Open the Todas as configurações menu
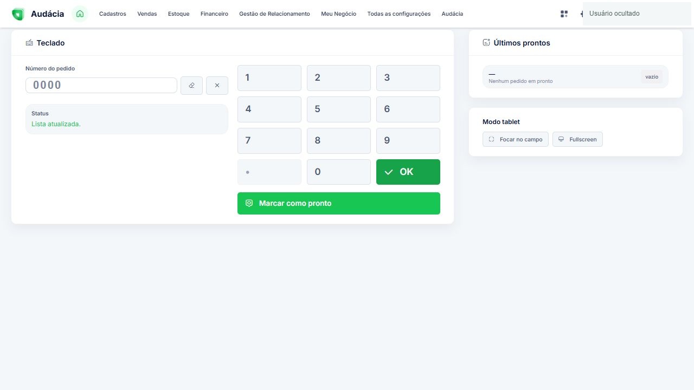The image size is (694, 390). (399, 14)
